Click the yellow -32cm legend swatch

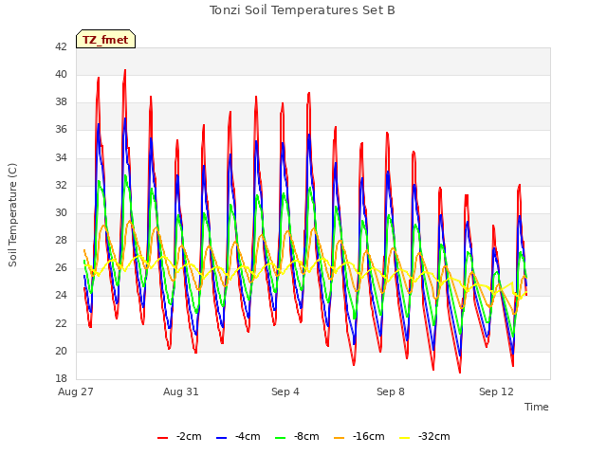pyautogui.click(x=404, y=438)
